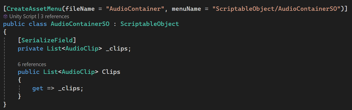The width and height of the screenshot is (352, 110).
Task: Click the Unity Script cube icon
Action: coord(5,16)
